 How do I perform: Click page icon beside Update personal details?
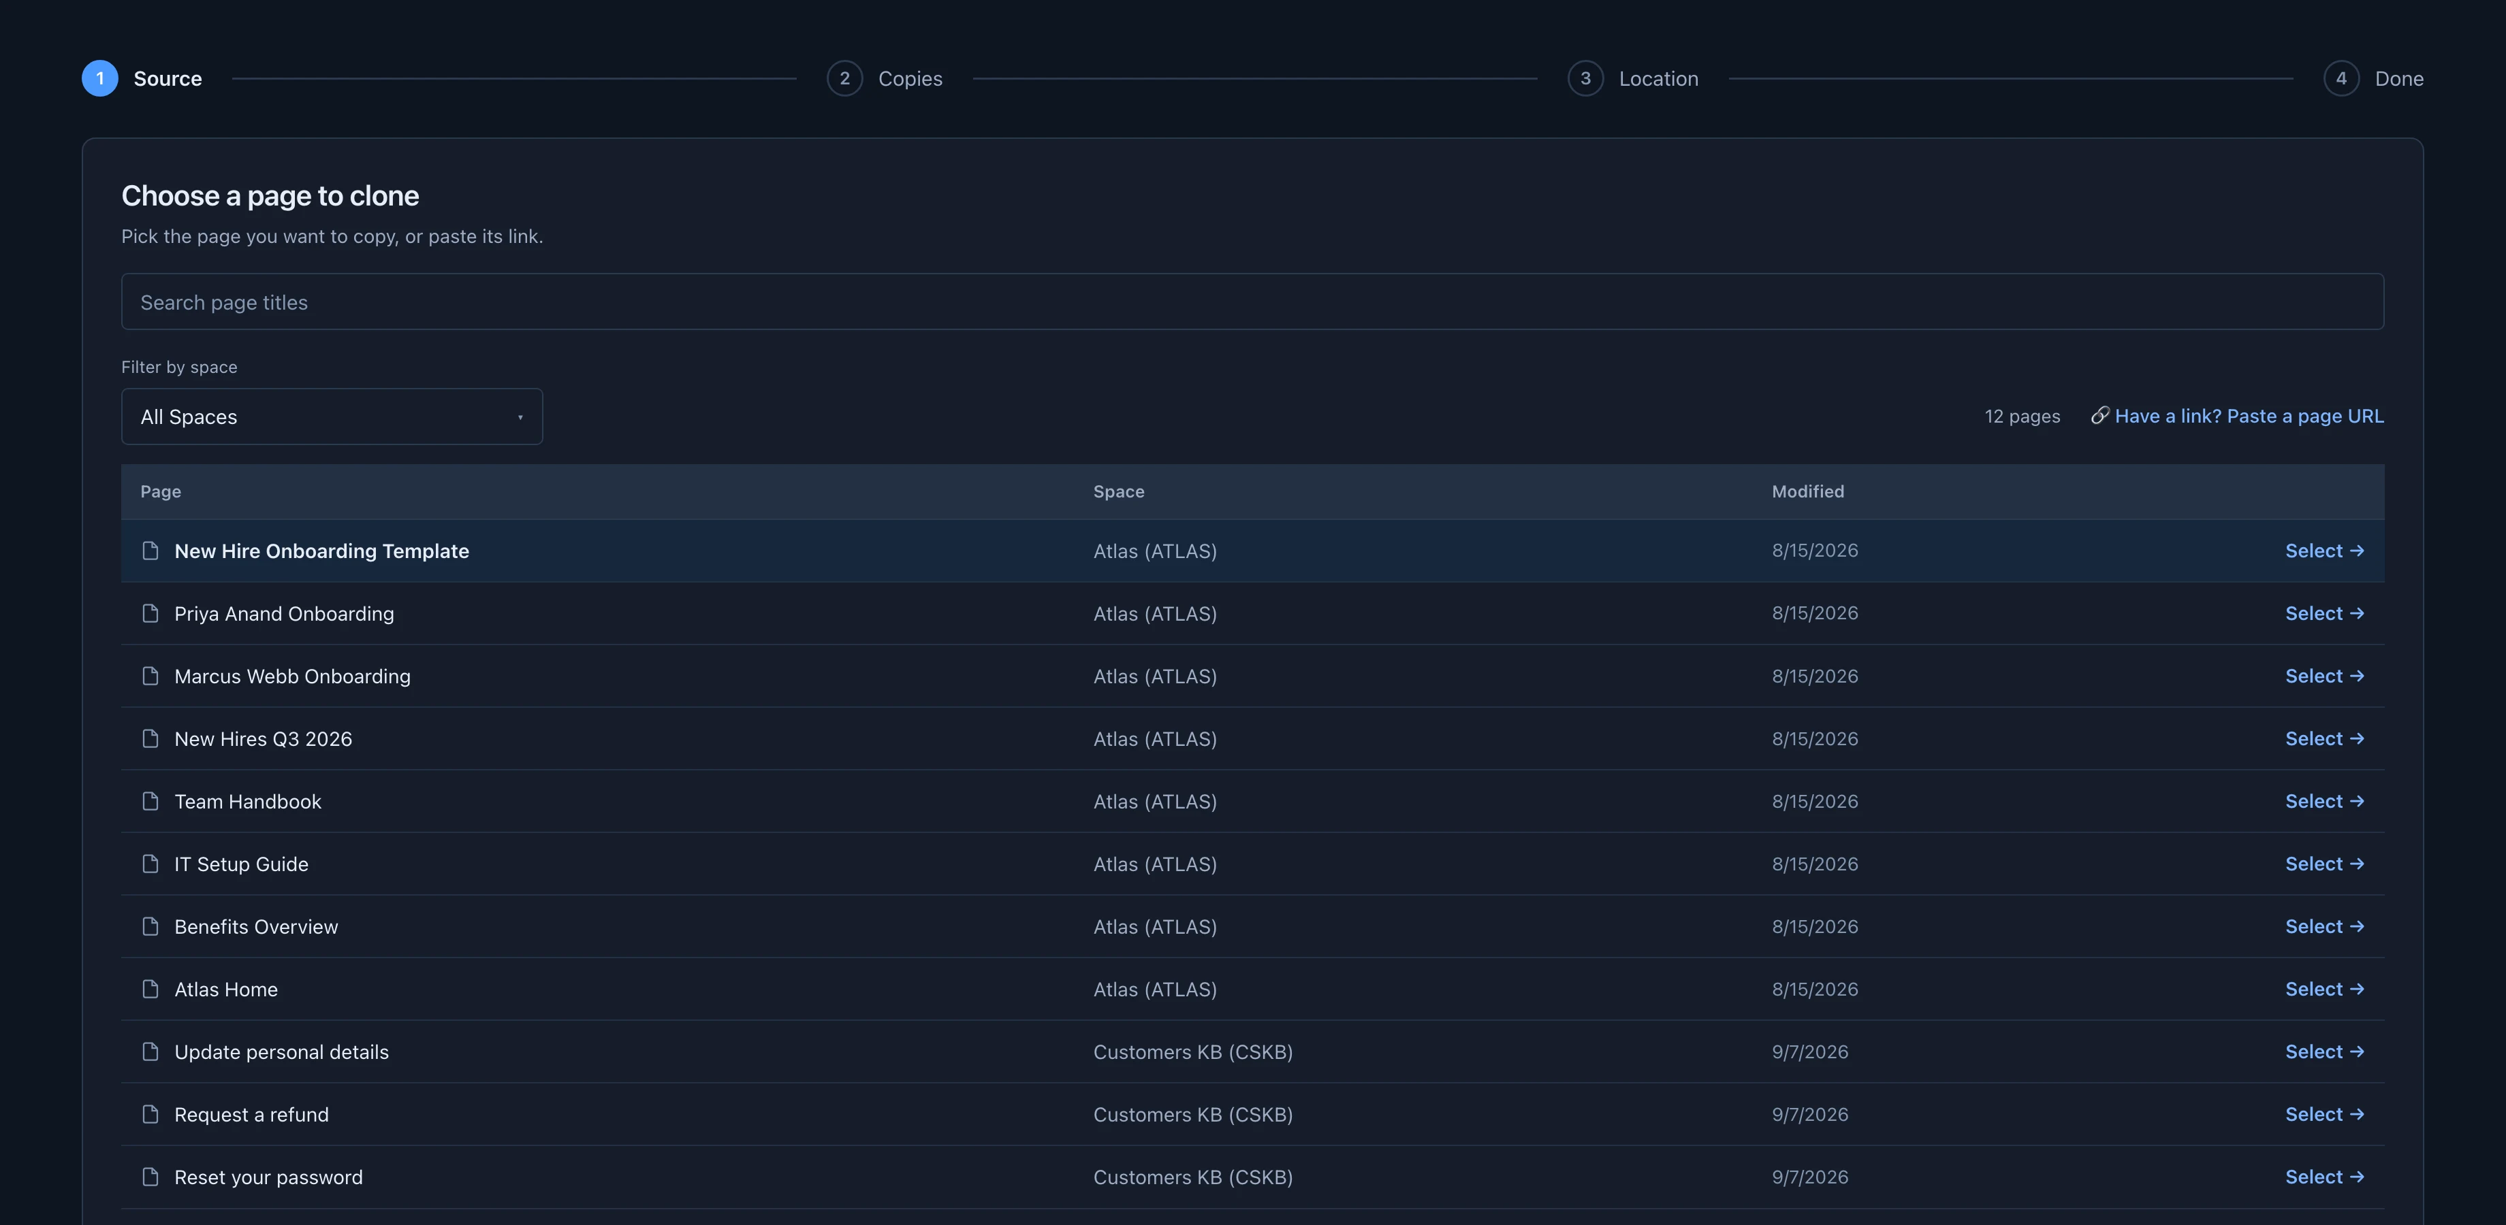coord(150,1052)
